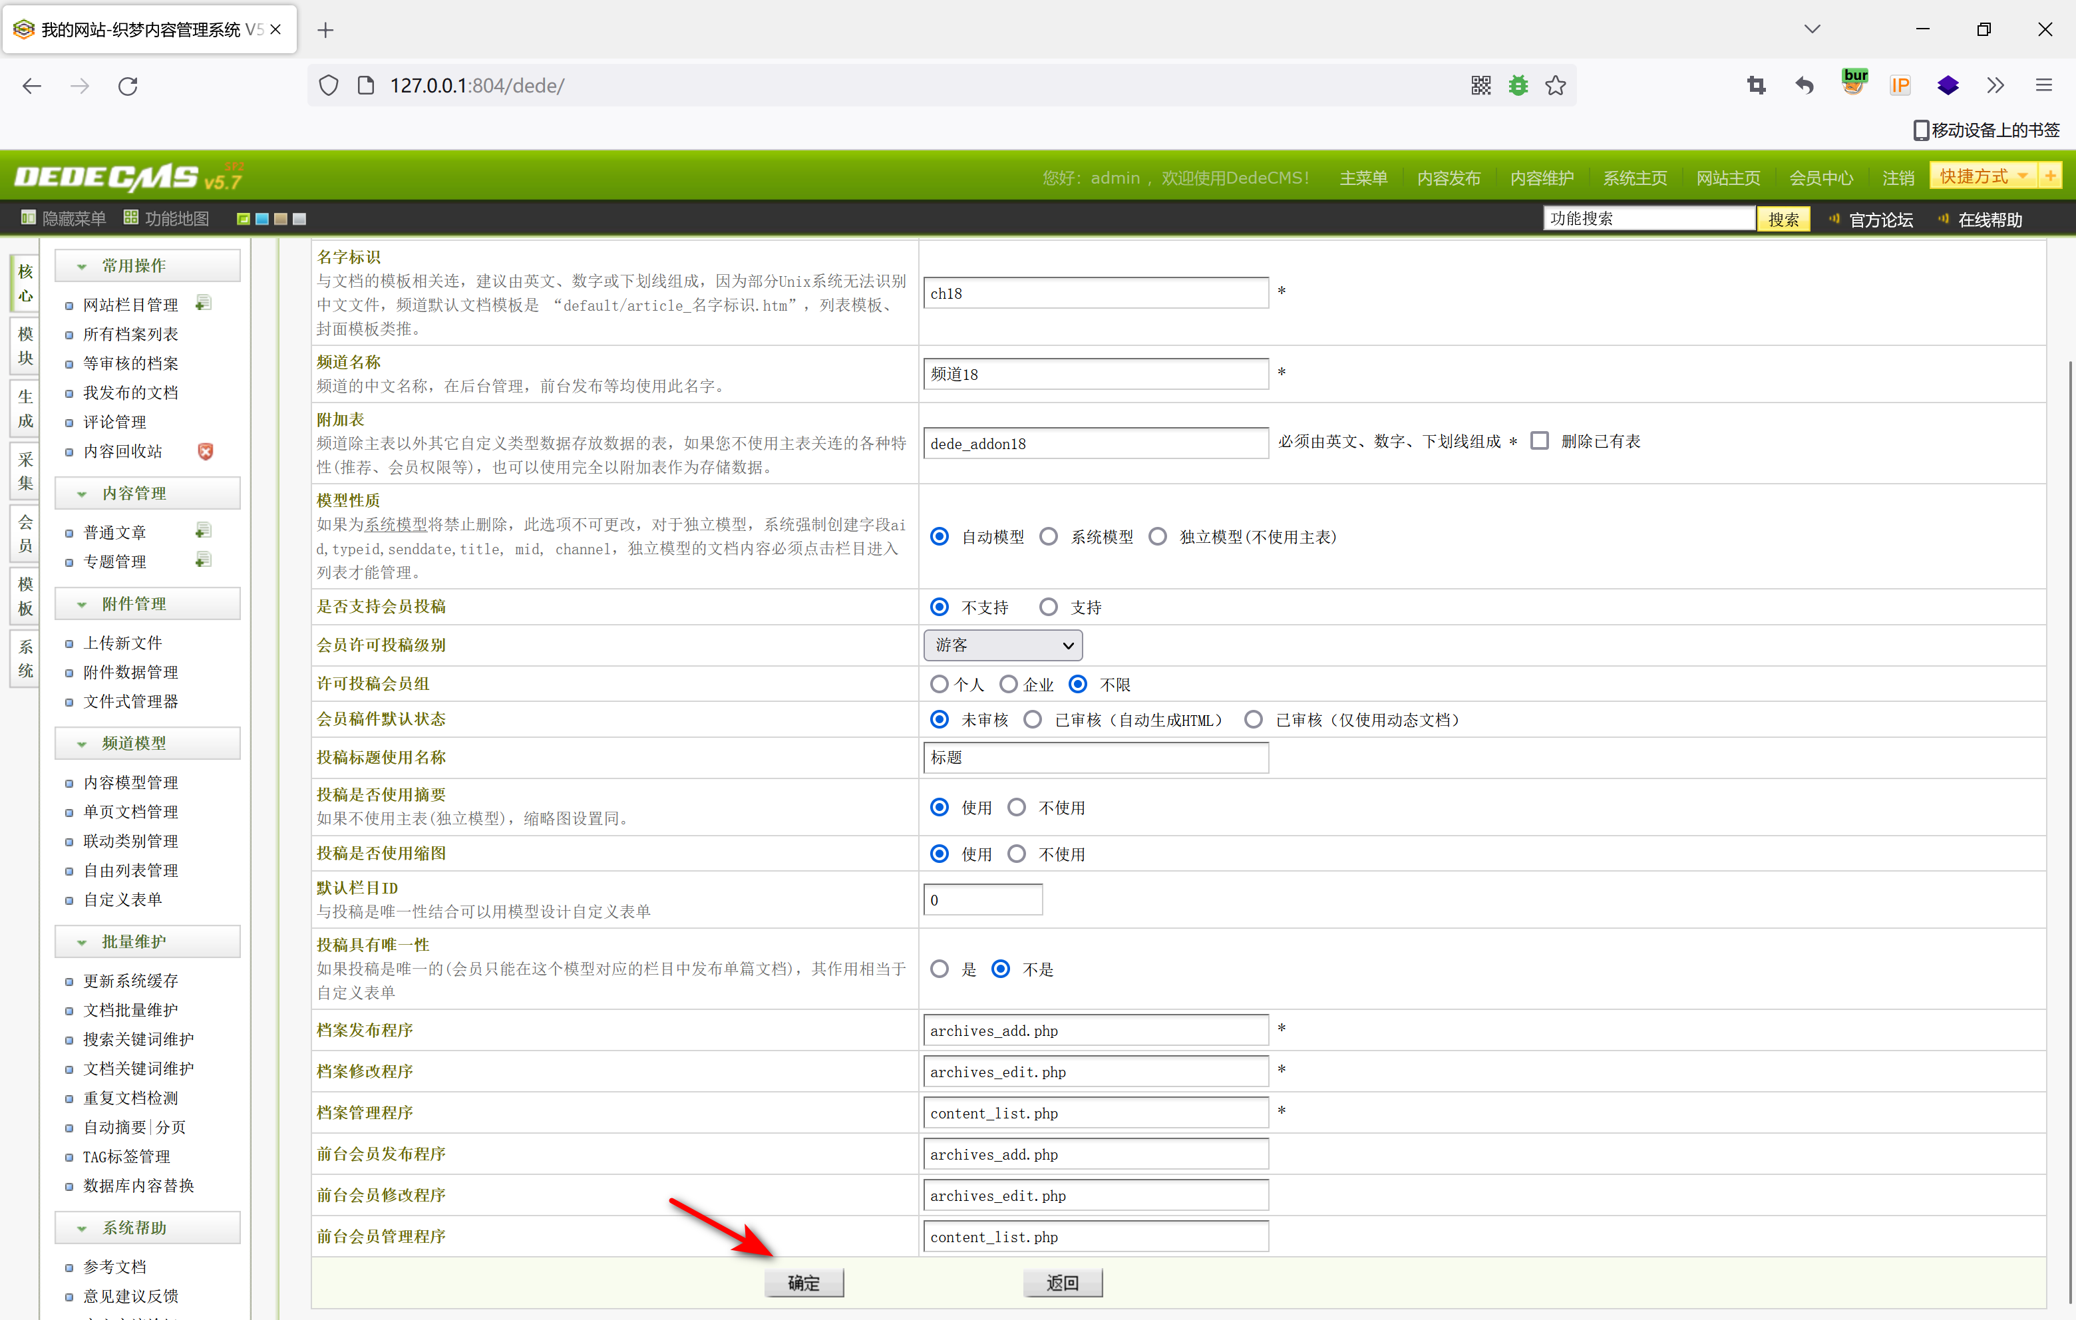This screenshot has height=1320, width=2076.
Task: Open 内容模型管理 in the sidebar
Action: tap(130, 782)
